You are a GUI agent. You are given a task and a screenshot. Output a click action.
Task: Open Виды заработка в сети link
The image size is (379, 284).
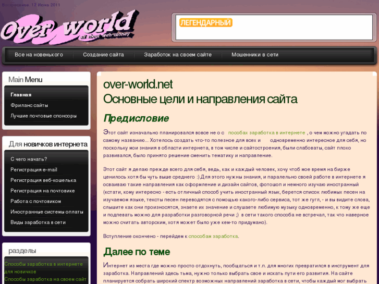tap(38, 222)
